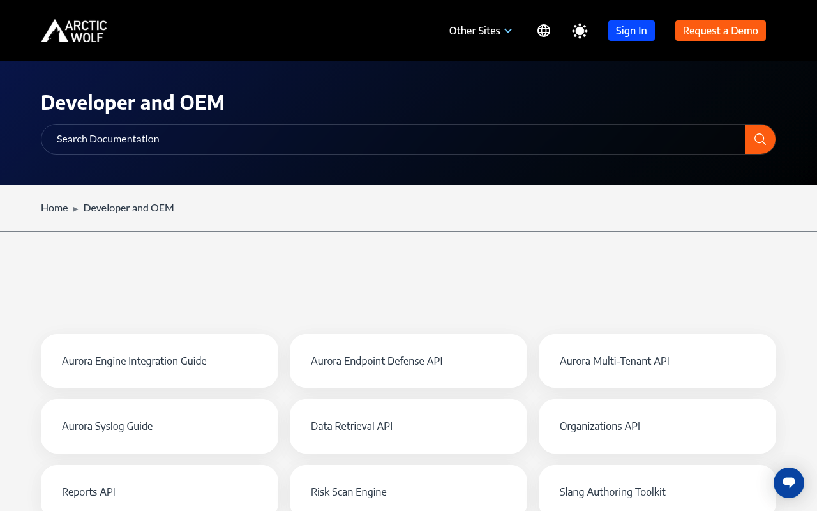Open Reports API card
Image resolution: width=817 pixels, height=511 pixels.
point(160,489)
